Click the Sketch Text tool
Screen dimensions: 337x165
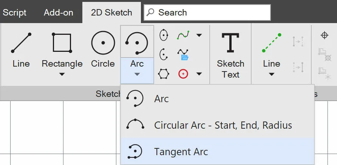[x=230, y=56]
